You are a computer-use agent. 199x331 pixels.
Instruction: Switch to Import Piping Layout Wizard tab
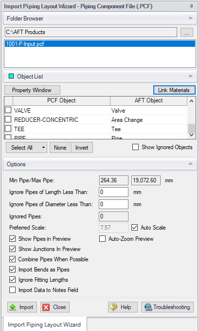44,324
